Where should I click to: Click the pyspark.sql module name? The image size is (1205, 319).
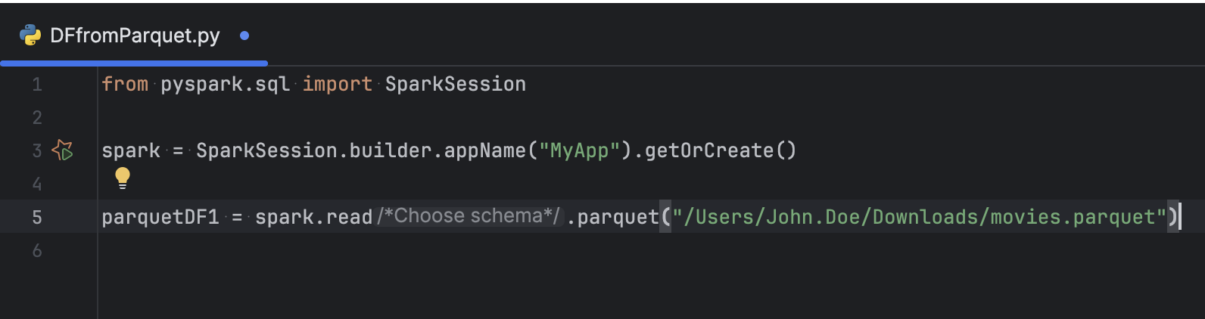pyautogui.click(x=225, y=84)
